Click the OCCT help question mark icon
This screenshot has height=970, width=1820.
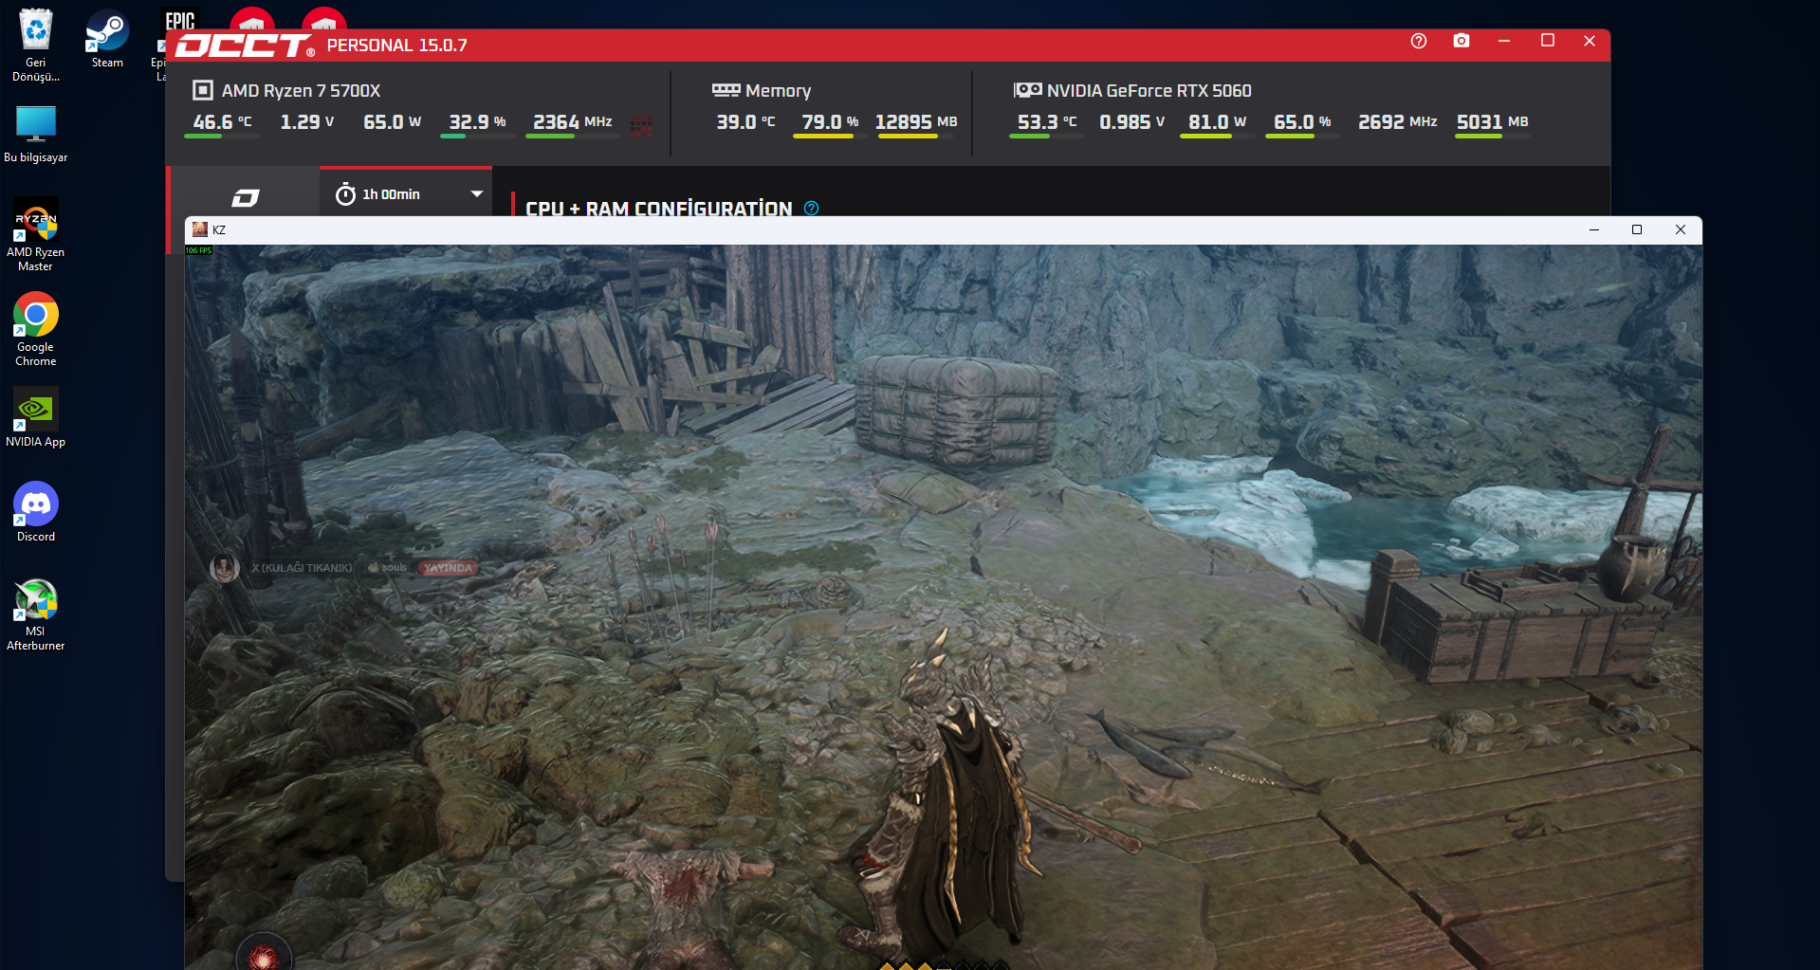point(1419,41)
